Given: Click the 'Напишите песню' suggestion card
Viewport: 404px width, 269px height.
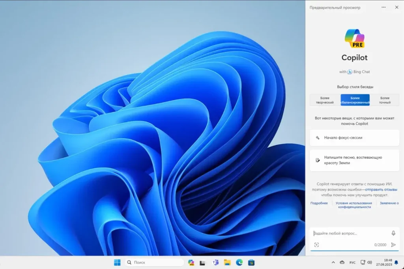Looking at the screenshot, I should (x=354, y=160).
